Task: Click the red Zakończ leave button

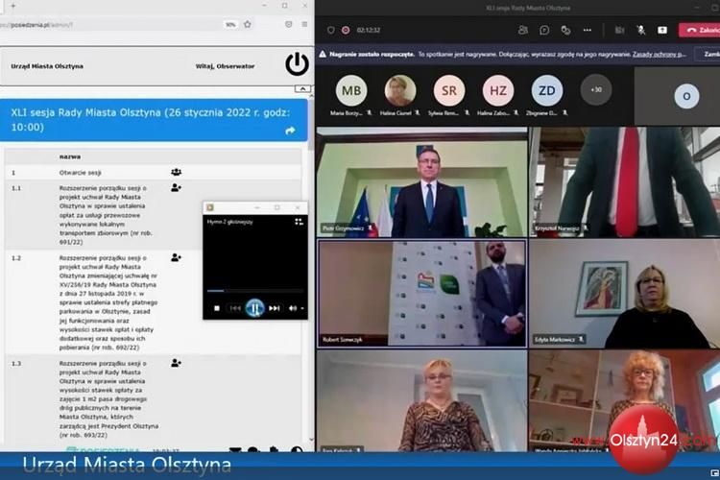Action: pyautogui.click(x=700, y=30)
